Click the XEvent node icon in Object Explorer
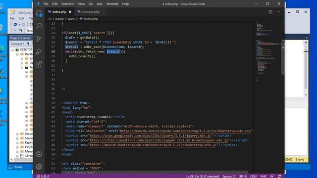Image resolution: width=317 pixels, height=178 pixels. [22, 156]
